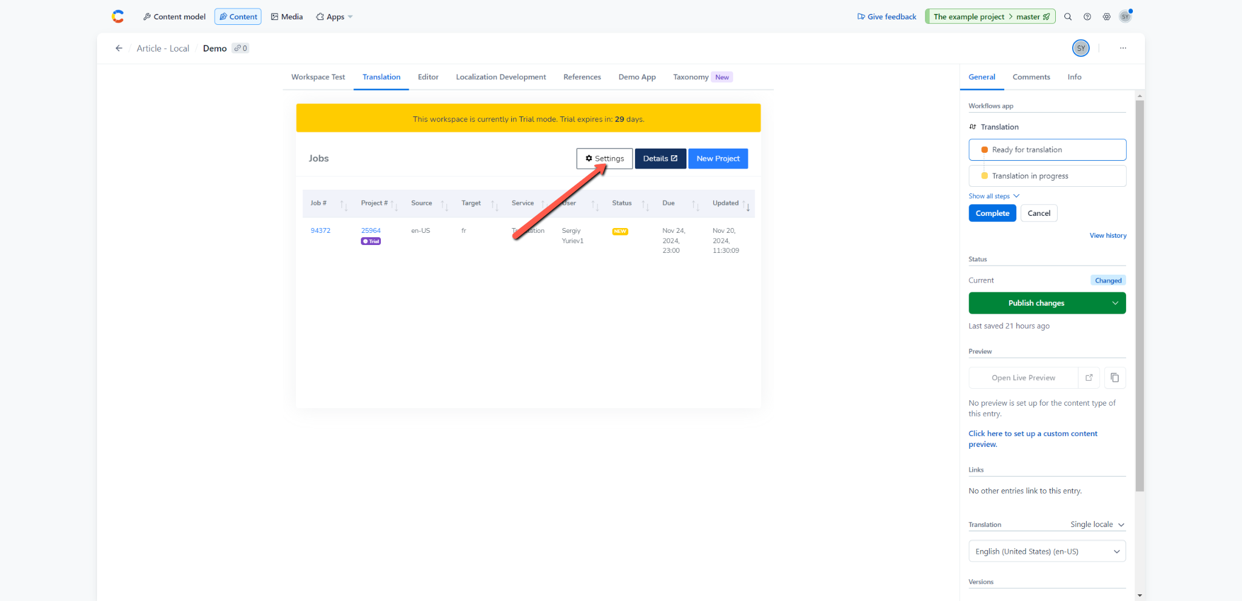Viewport: 1242px width, 601px height.
Task: Open the settings gear in top bar
Action: pyautogui.click(x=1107, y=16)
